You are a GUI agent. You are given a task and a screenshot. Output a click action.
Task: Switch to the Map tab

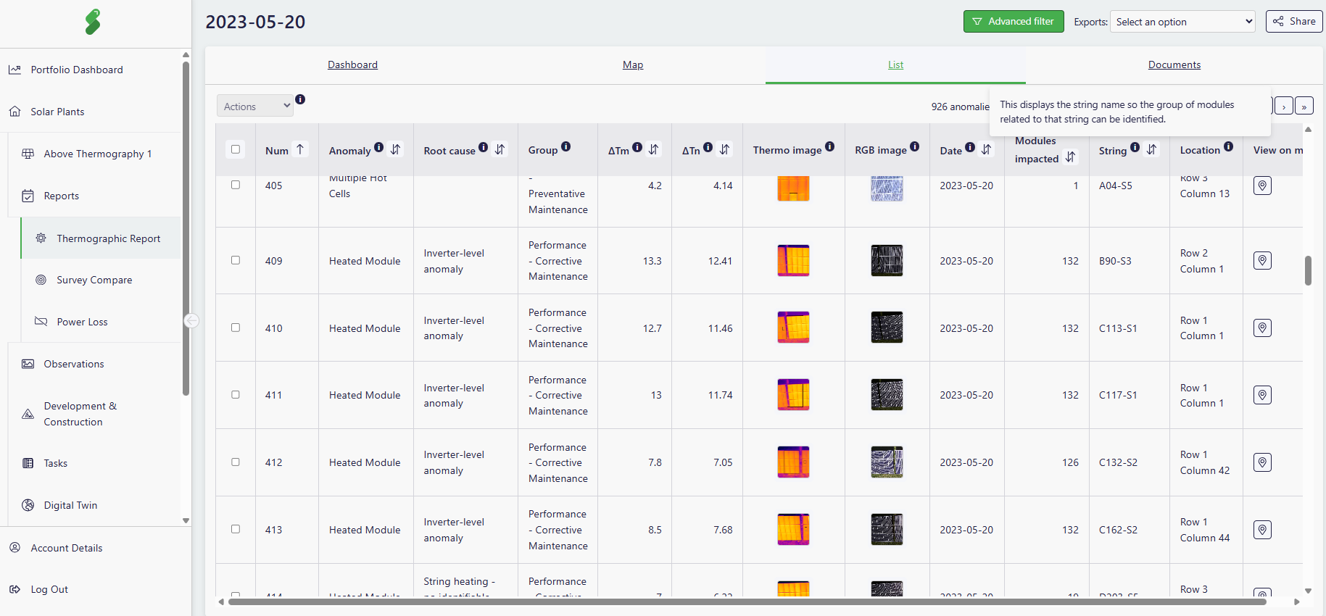point(633,64)
